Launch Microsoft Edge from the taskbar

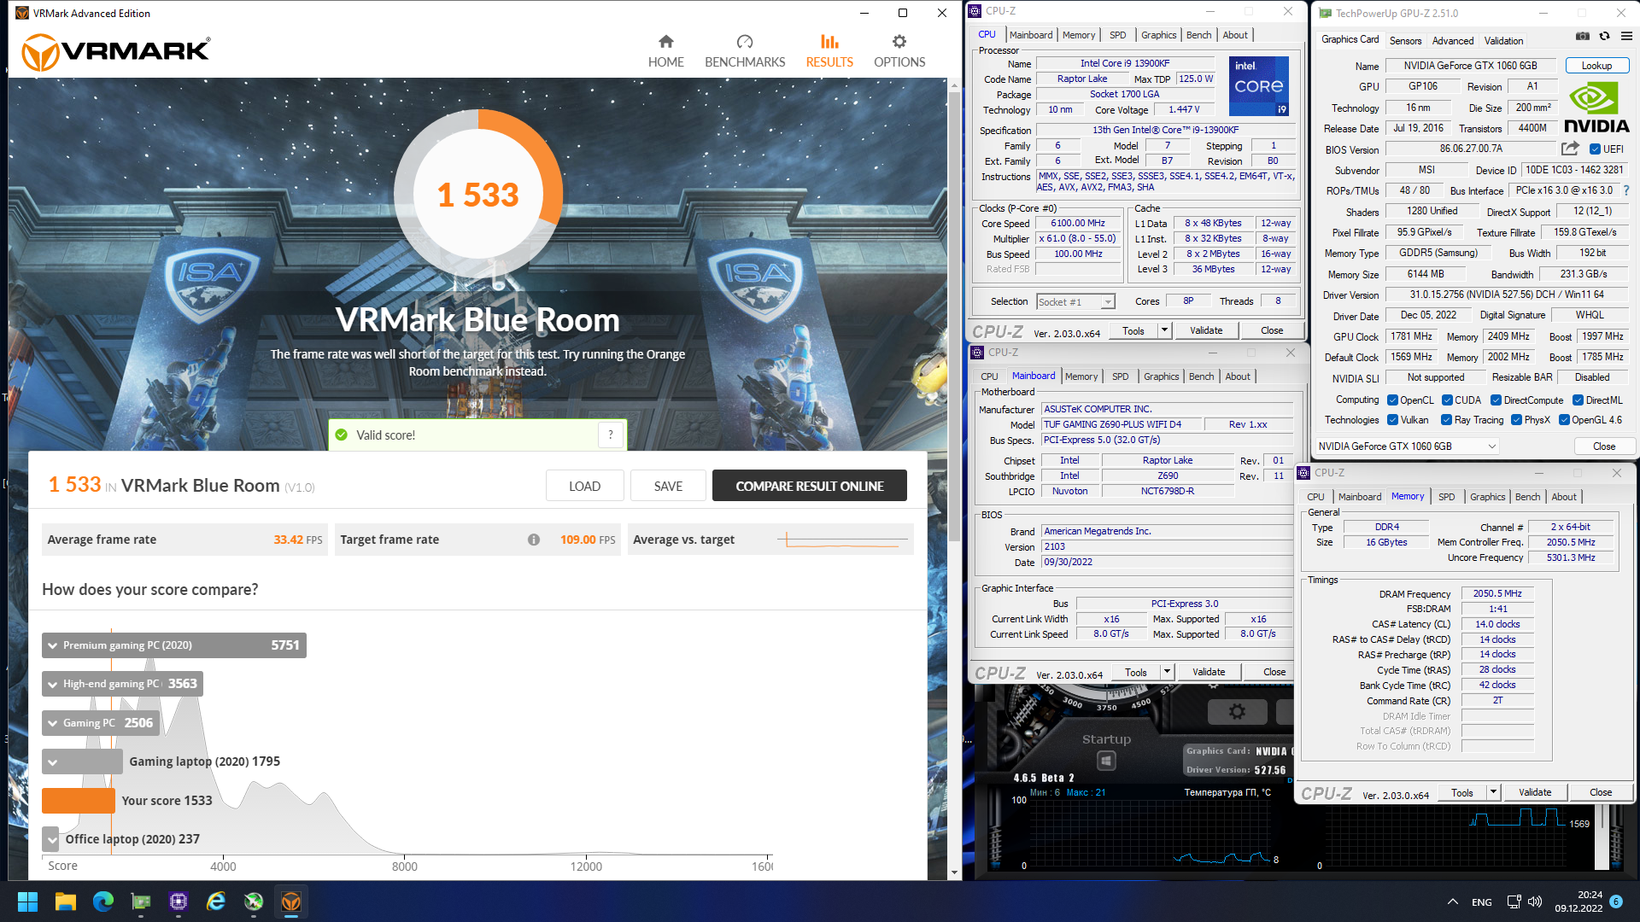pyautogui.click(x=103, y=902)
